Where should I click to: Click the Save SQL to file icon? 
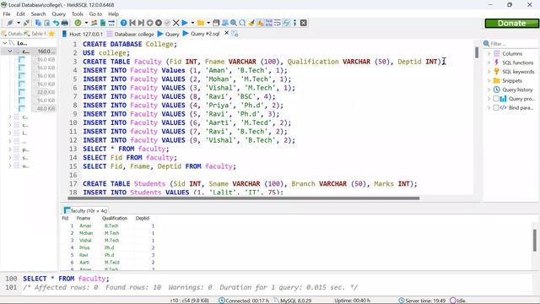pyautogui.click(x=216, y=23)
